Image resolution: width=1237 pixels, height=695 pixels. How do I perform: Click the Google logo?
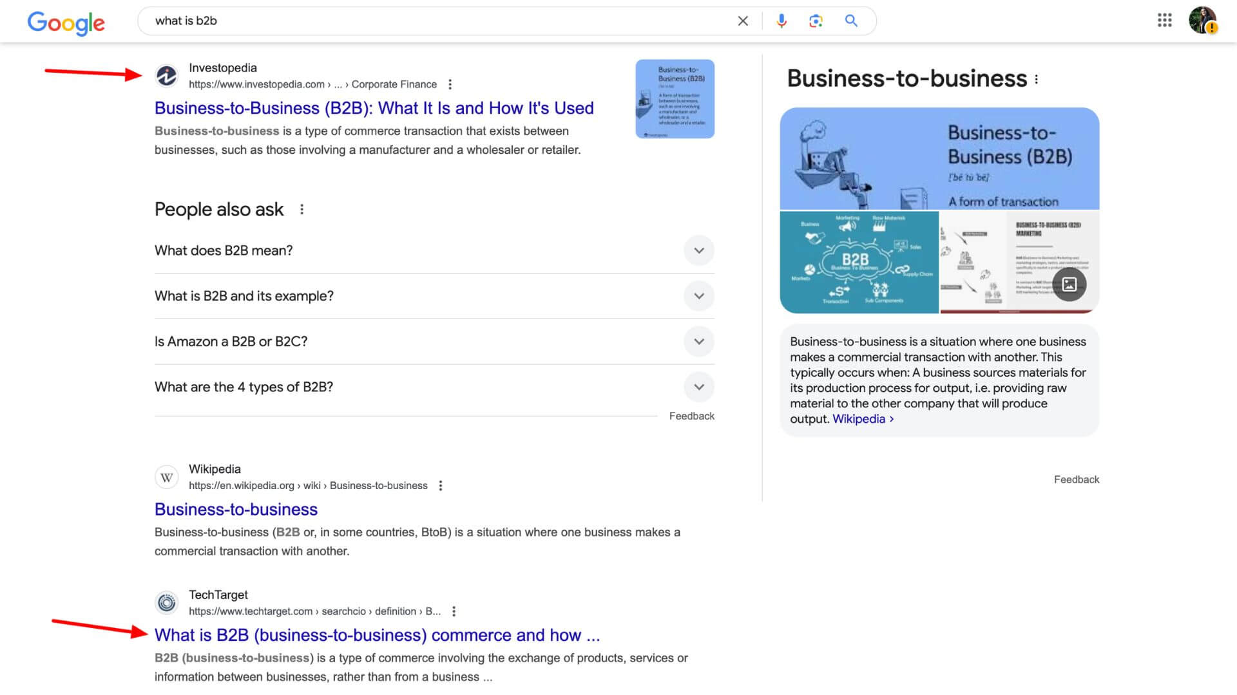click(x=66, y=23)
